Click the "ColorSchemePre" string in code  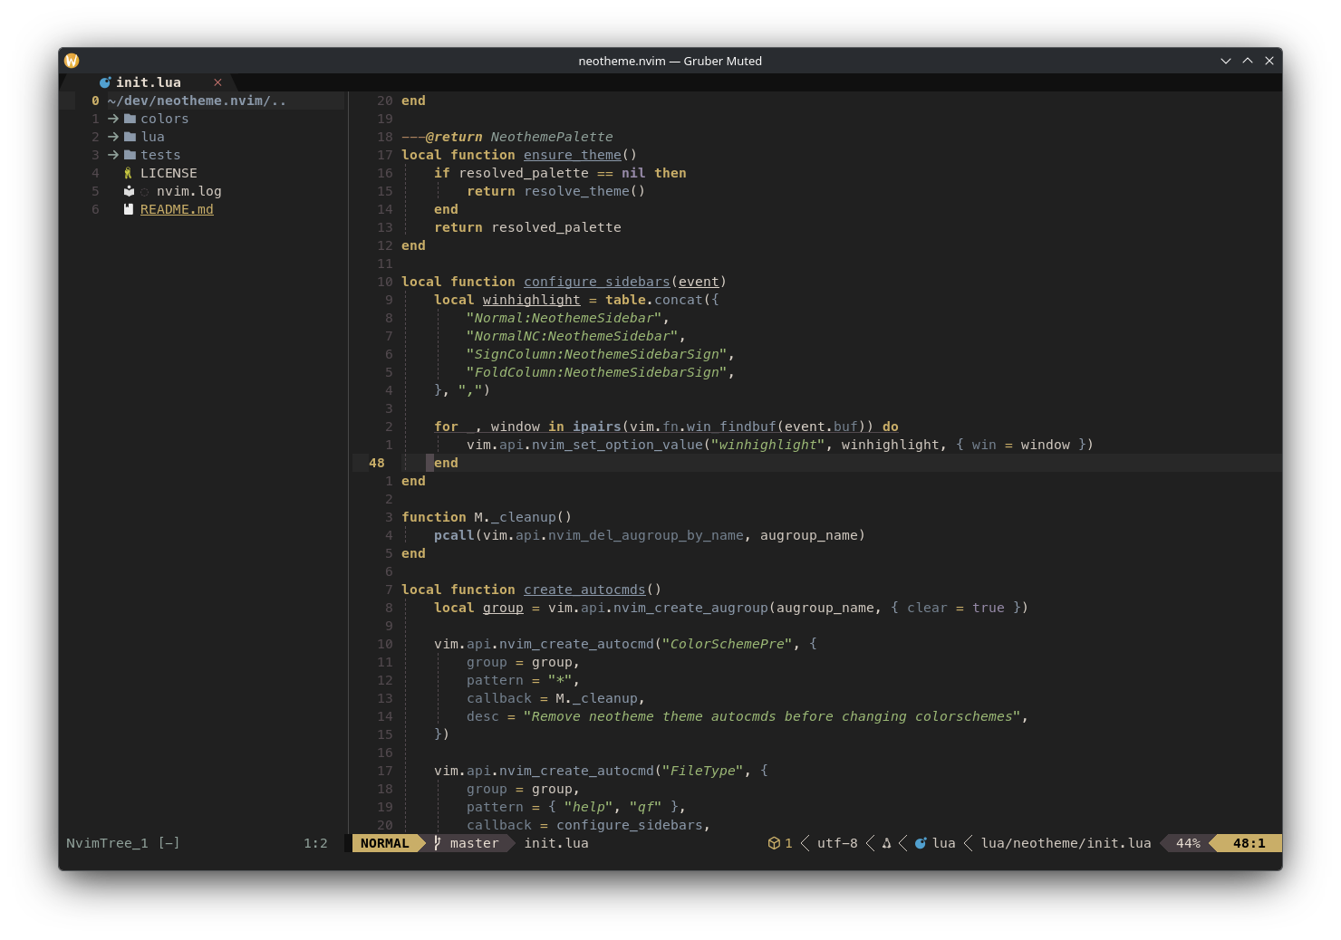[728, 644]
